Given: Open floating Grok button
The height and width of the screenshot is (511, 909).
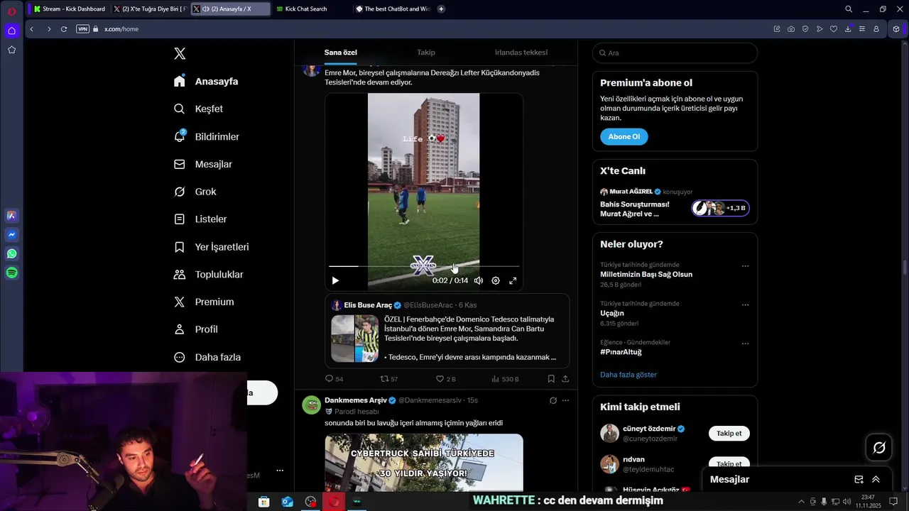Looking at the screenshot, I should pos(879,447).
